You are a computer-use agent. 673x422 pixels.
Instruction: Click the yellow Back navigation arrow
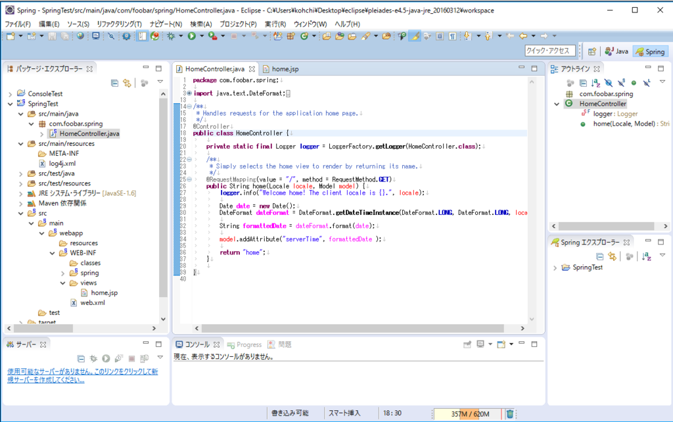[x=522, y=37]
